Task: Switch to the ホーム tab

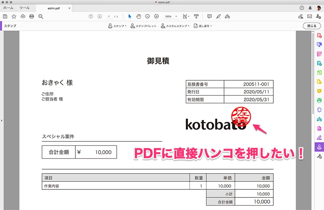Action: pyautogui.click(x=8, y=8)
